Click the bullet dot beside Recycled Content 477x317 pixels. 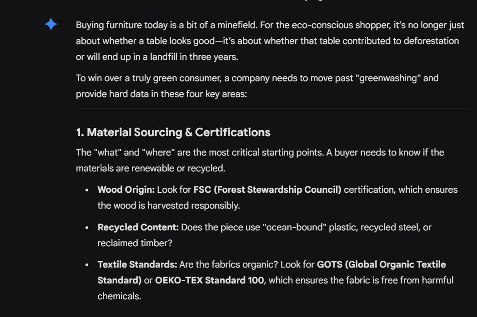(87, 228)
